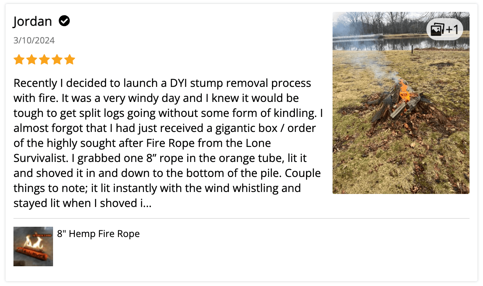Open the Hemp Fire Rope product thumbnail

(33, 246)
